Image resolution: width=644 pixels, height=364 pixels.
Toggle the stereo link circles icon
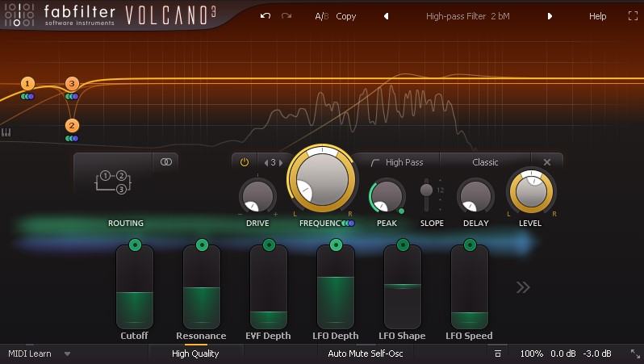click(x=166, y=162)
